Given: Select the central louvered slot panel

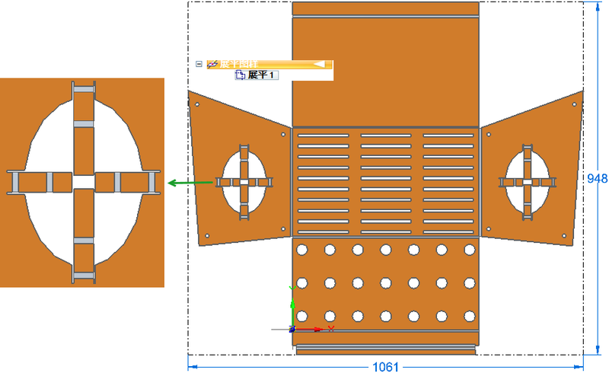Looking at the screenshot, I should point(385,182).
